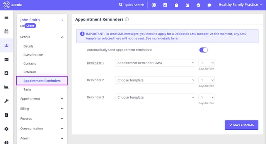
Task: Select Tasks in Profile menu
Action: pos(27,90)
